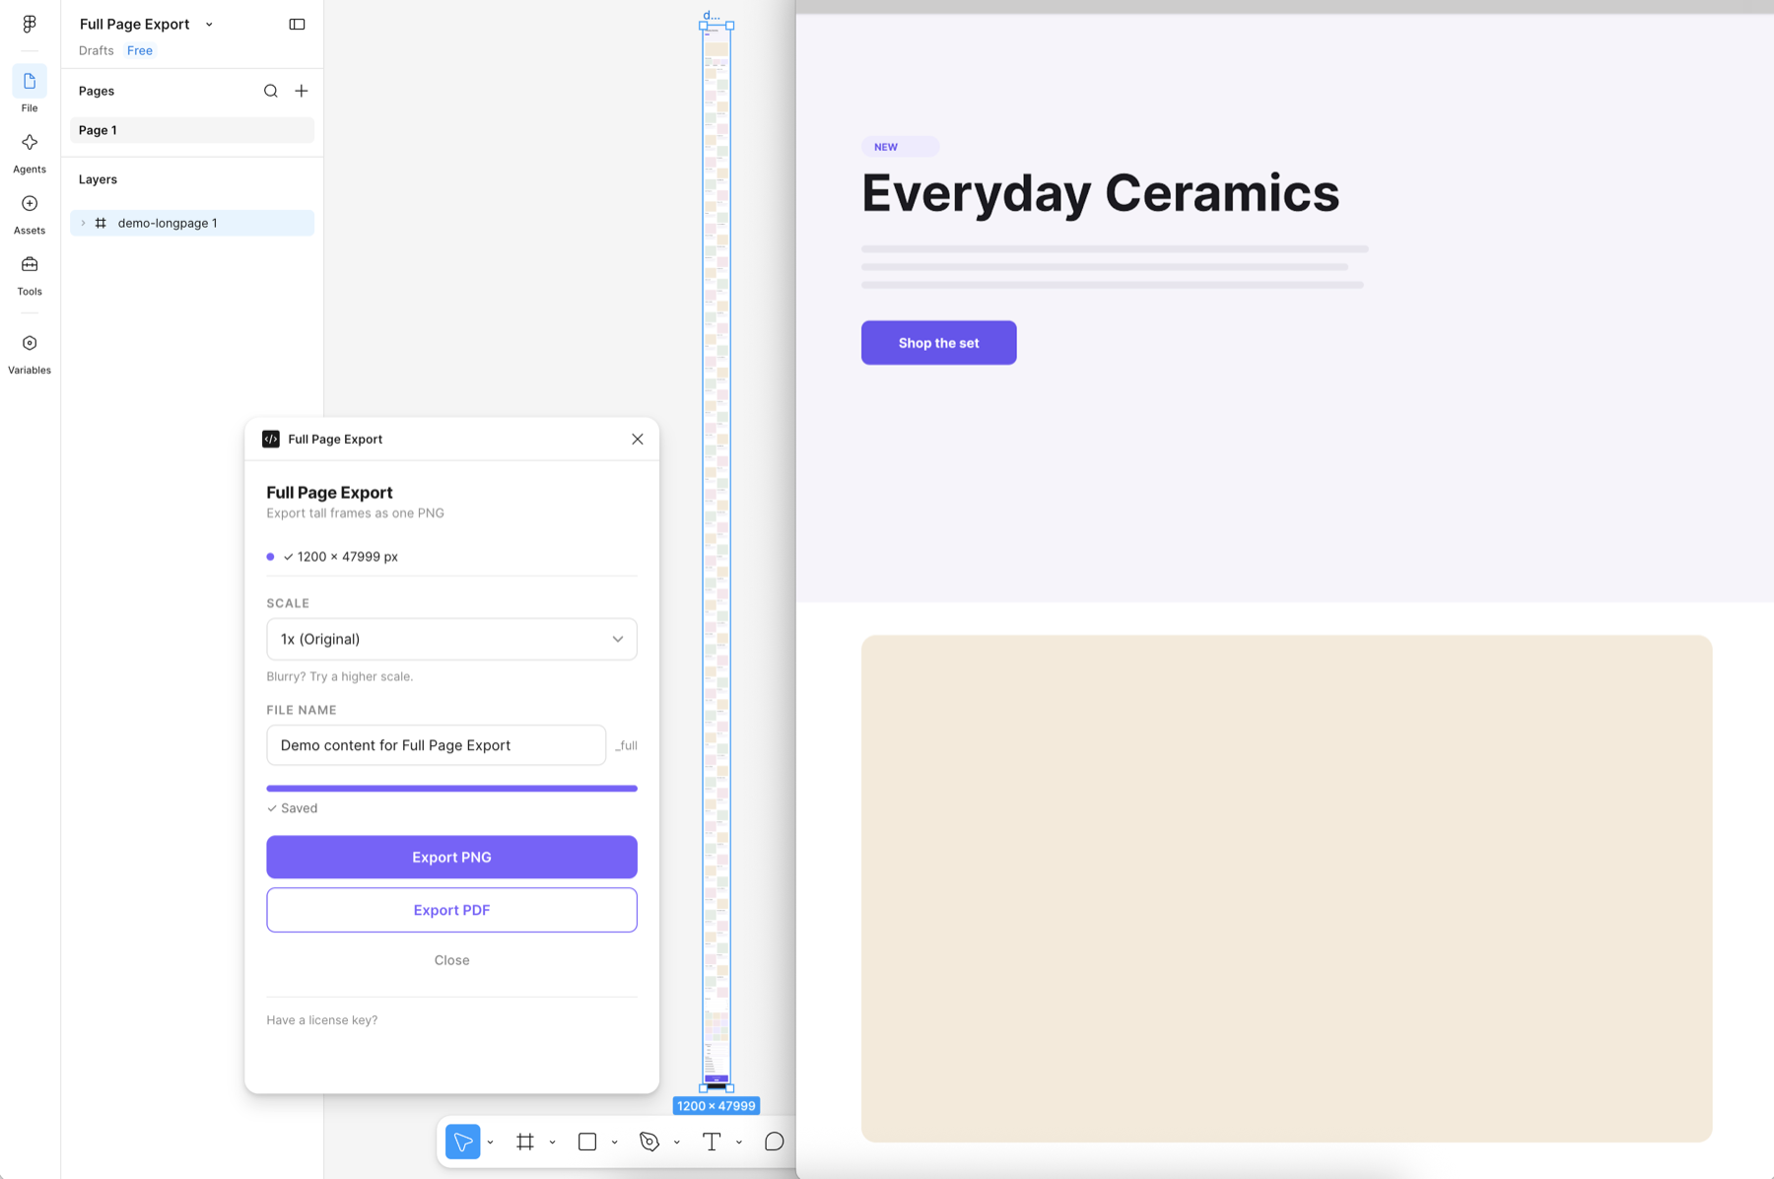Click the Drafts location label
Image resolution: width=1774 pixels, height=1179 pixels.
click(97, 50)
